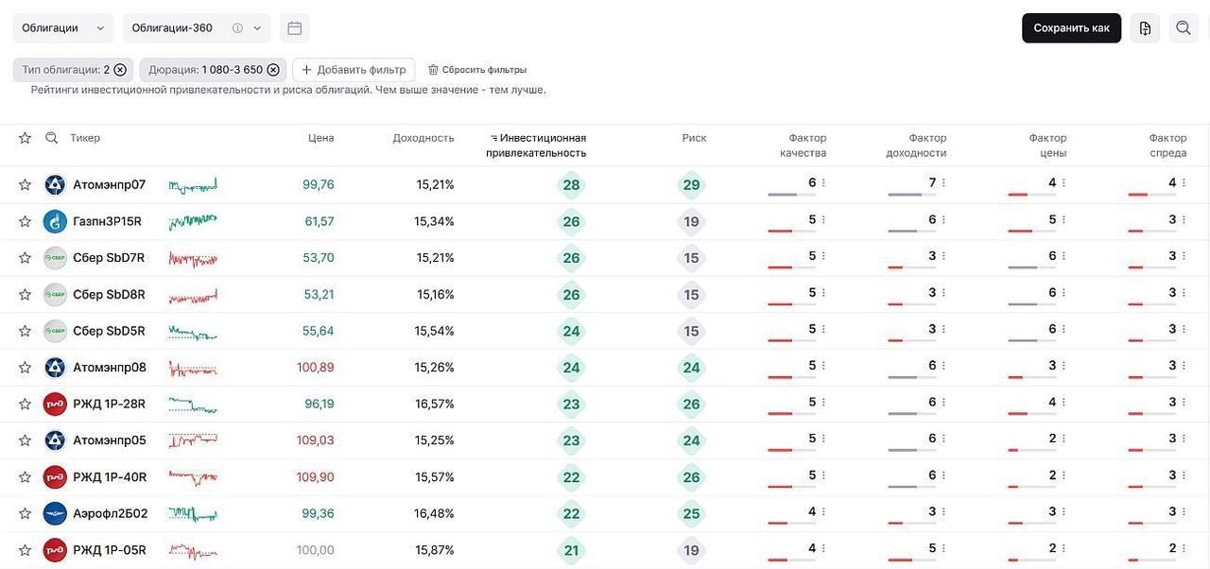Image resolution: width=1210 pixels, height=569 pixels.
Task: Toggle favorite star for Сбер SbD7R
Action: (x=25, y=258)
